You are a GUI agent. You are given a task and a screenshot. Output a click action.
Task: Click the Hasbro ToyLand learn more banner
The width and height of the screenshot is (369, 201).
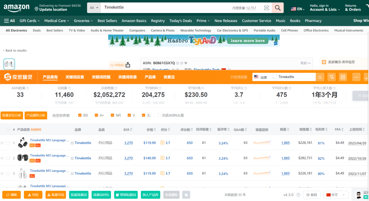tap(194, 41)
